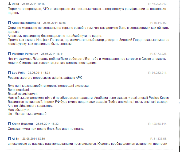Click timestamp 28.06.2014 19:16 on Dega's comment

pos(33,4)
